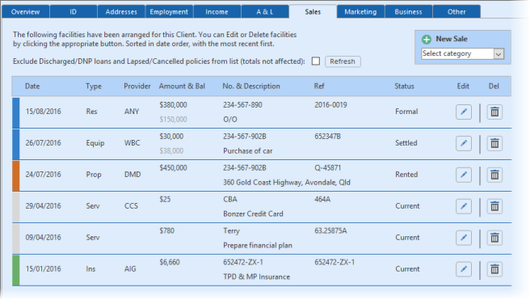Select the Sales tab
Viewport: 530px width, 300px height.
[x=313, y=12]
